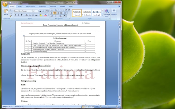Switch to Print Layout view
This screenshot has height=109, width=175.
click(x=83, y=106)
